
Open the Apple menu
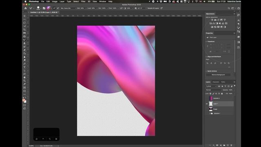pos(25,2)
